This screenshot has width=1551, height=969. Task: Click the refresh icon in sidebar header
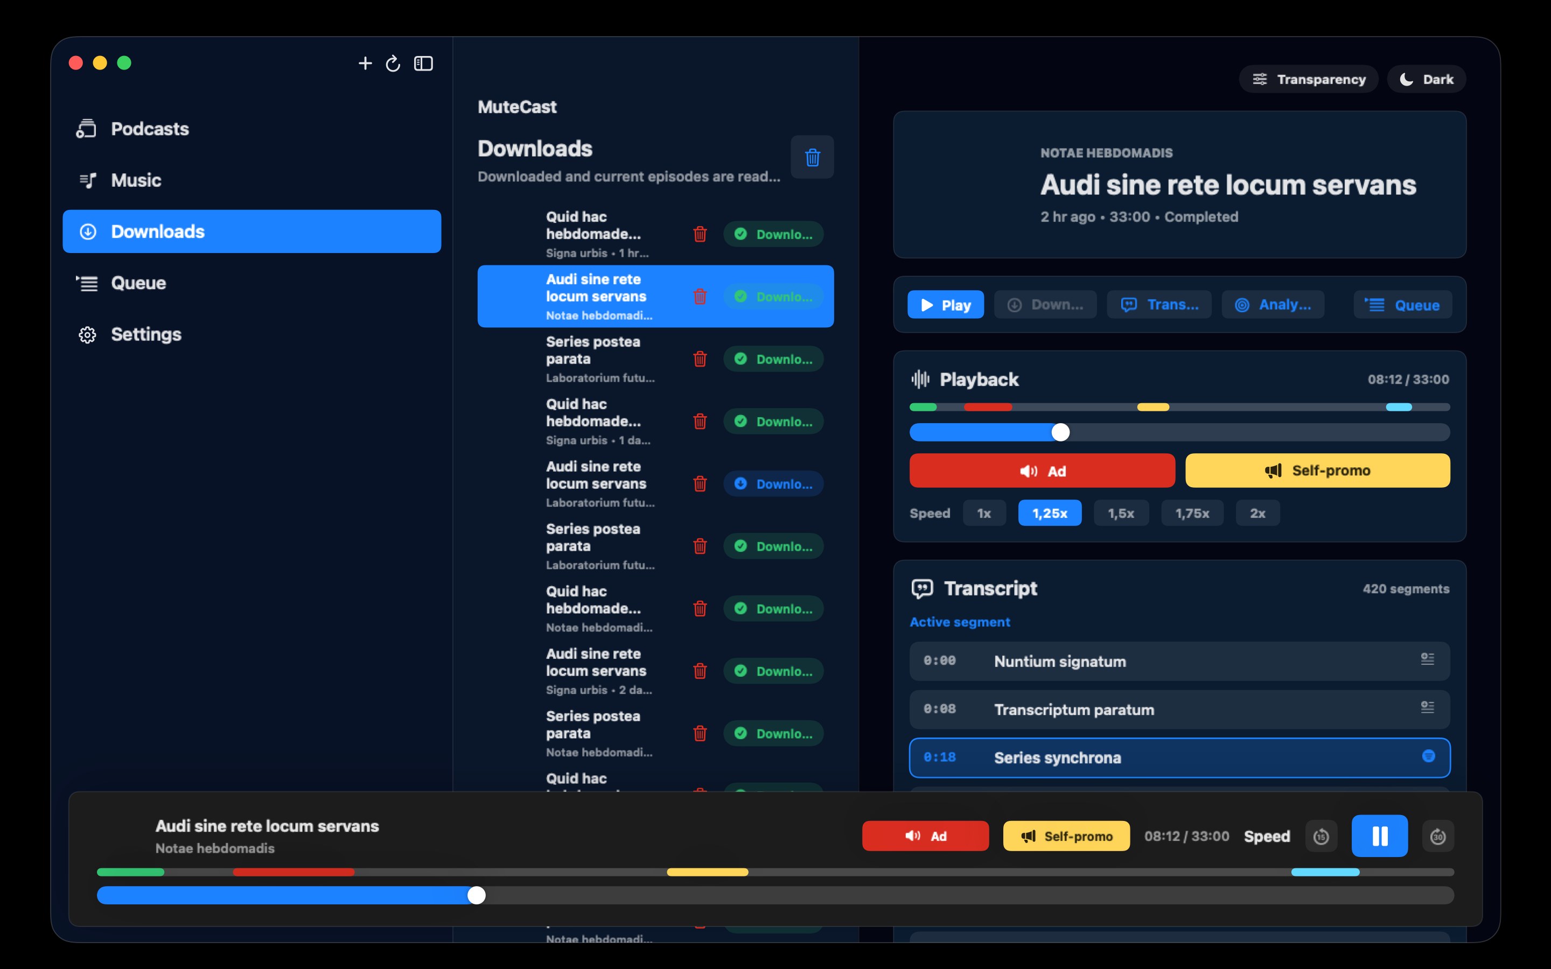coord(393,64)
